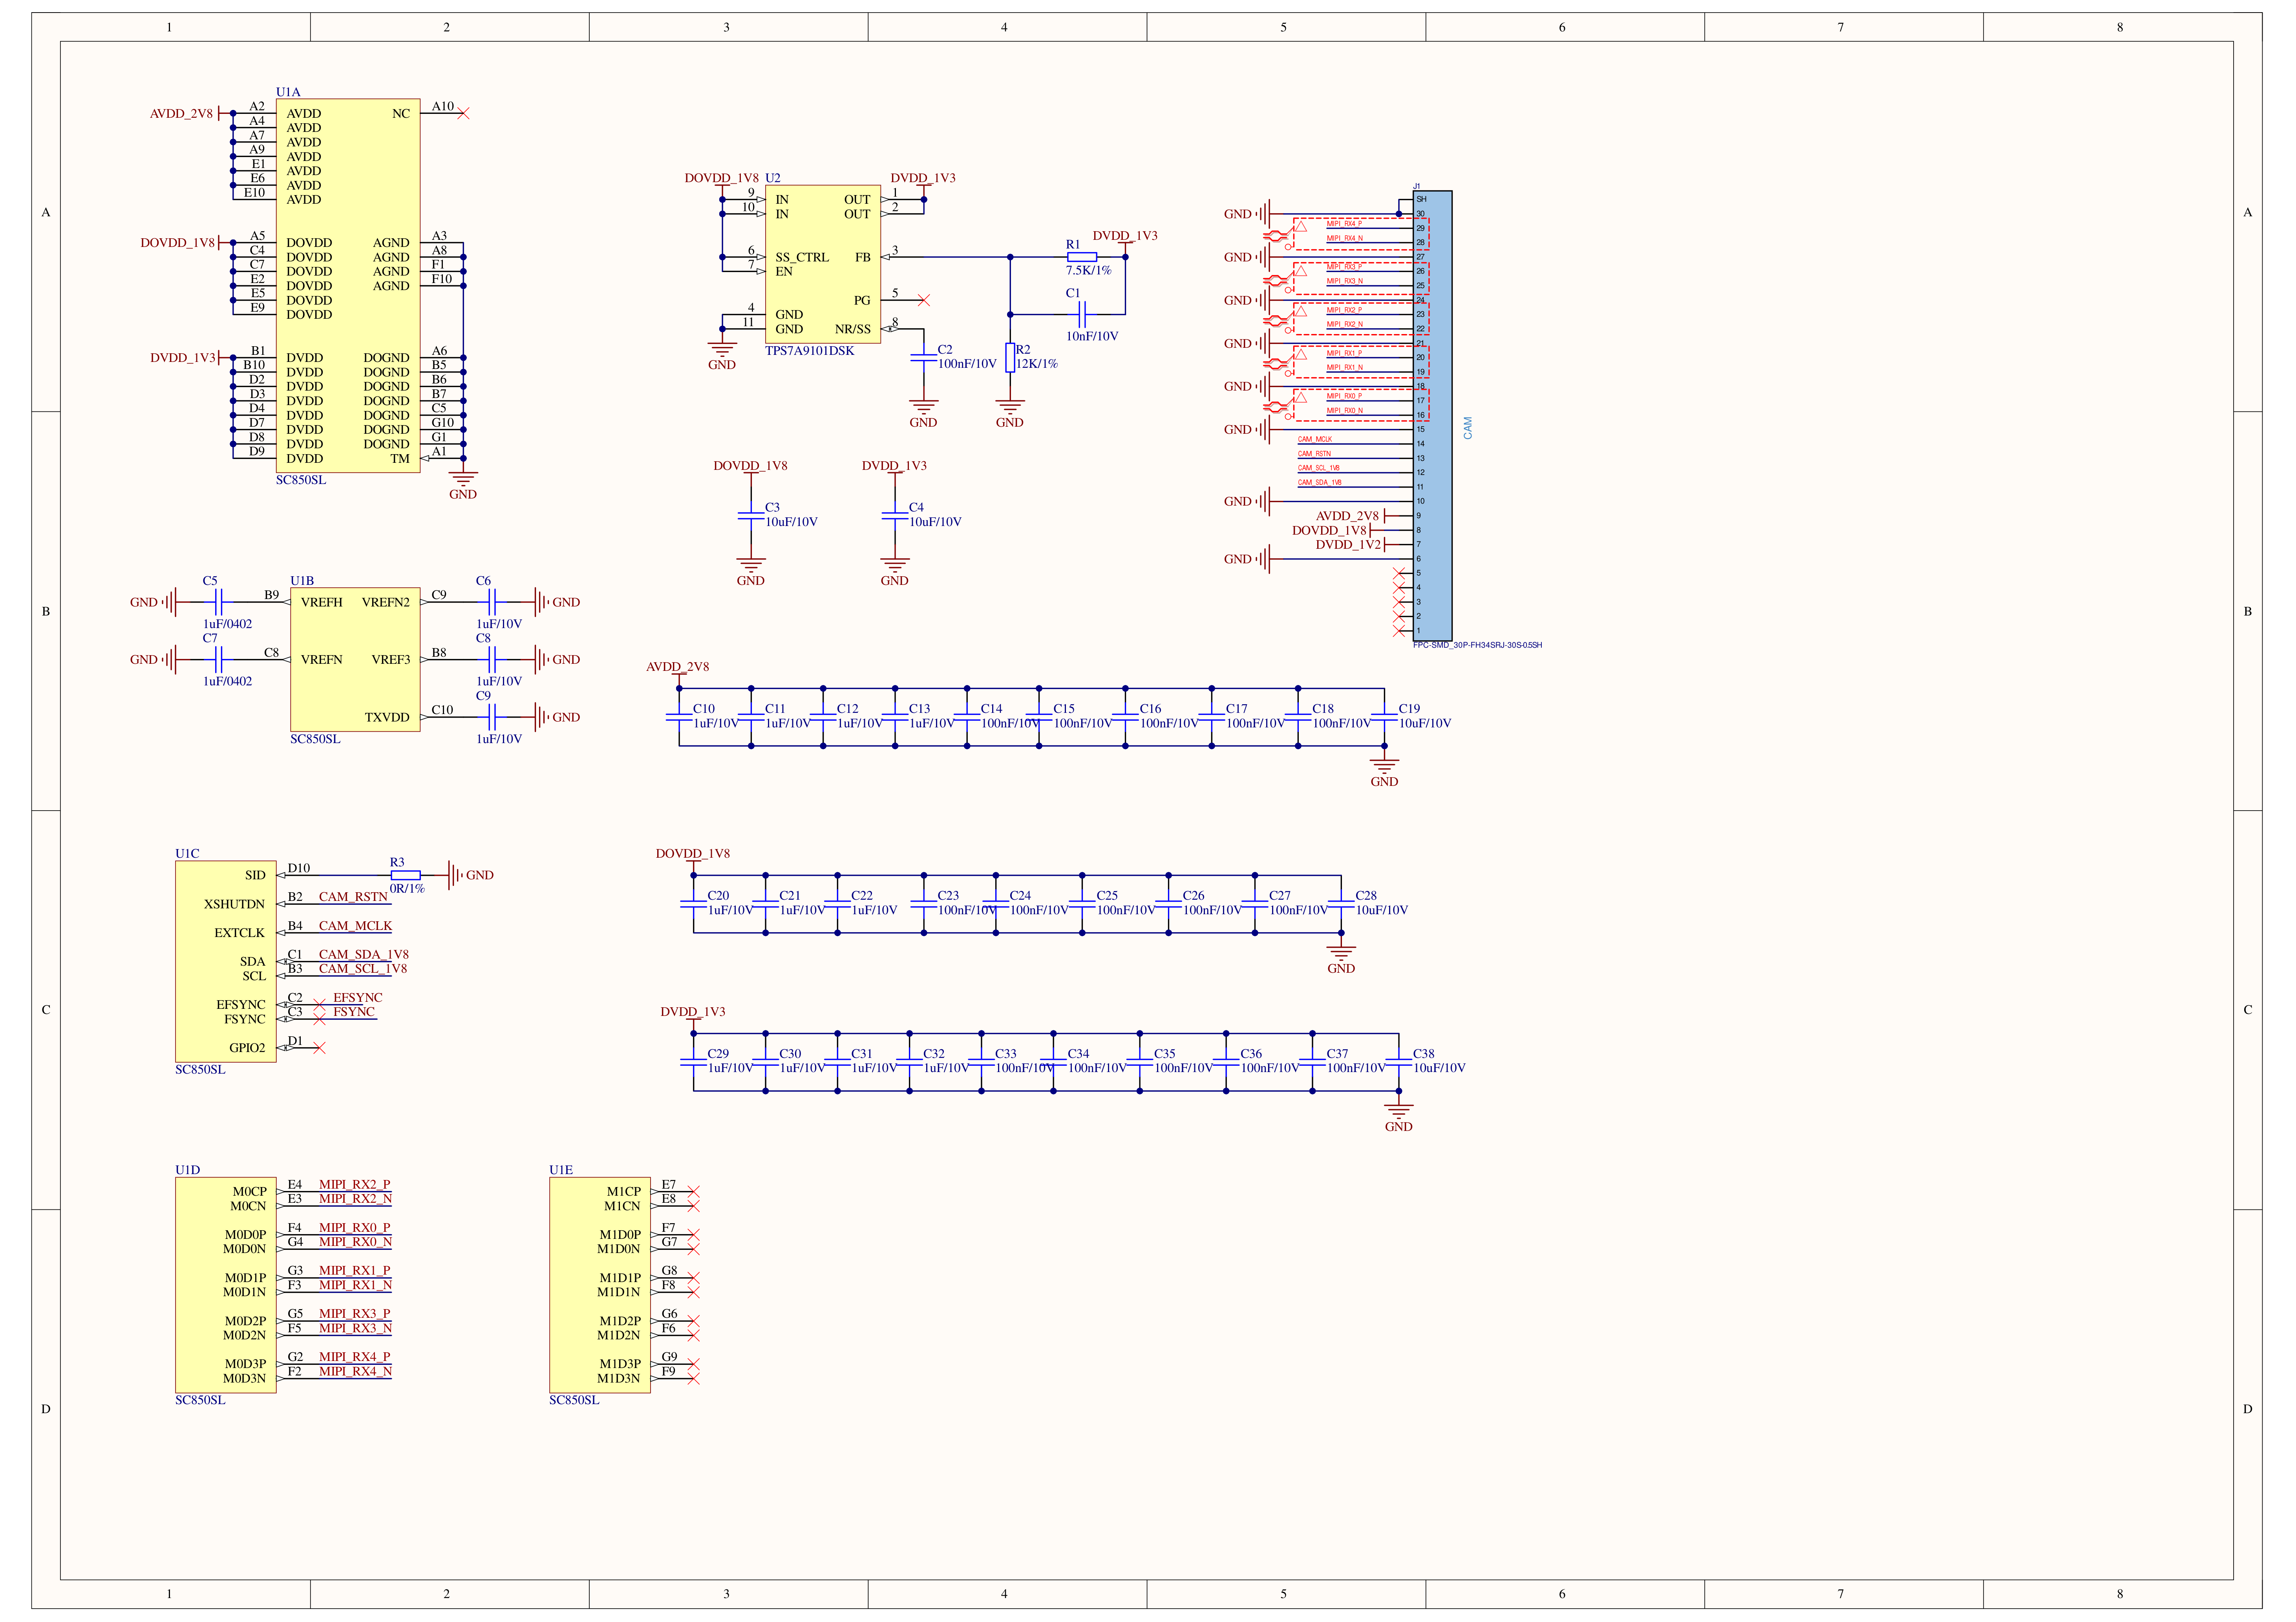Click CAM_RSTN net label on U1C

point(353,897)
